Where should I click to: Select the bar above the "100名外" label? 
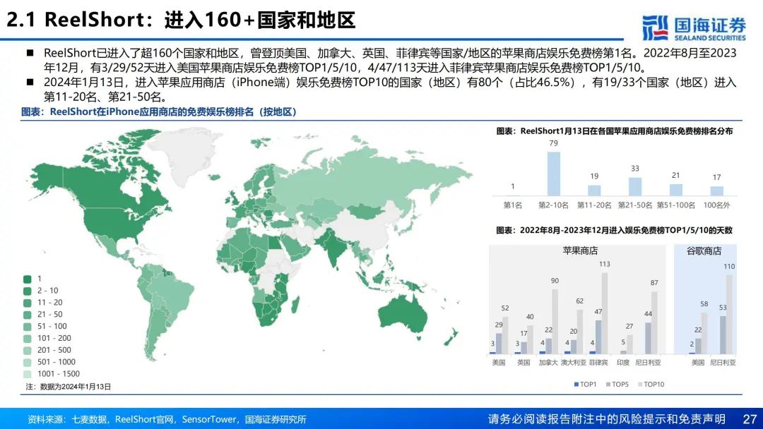[717, 191]
